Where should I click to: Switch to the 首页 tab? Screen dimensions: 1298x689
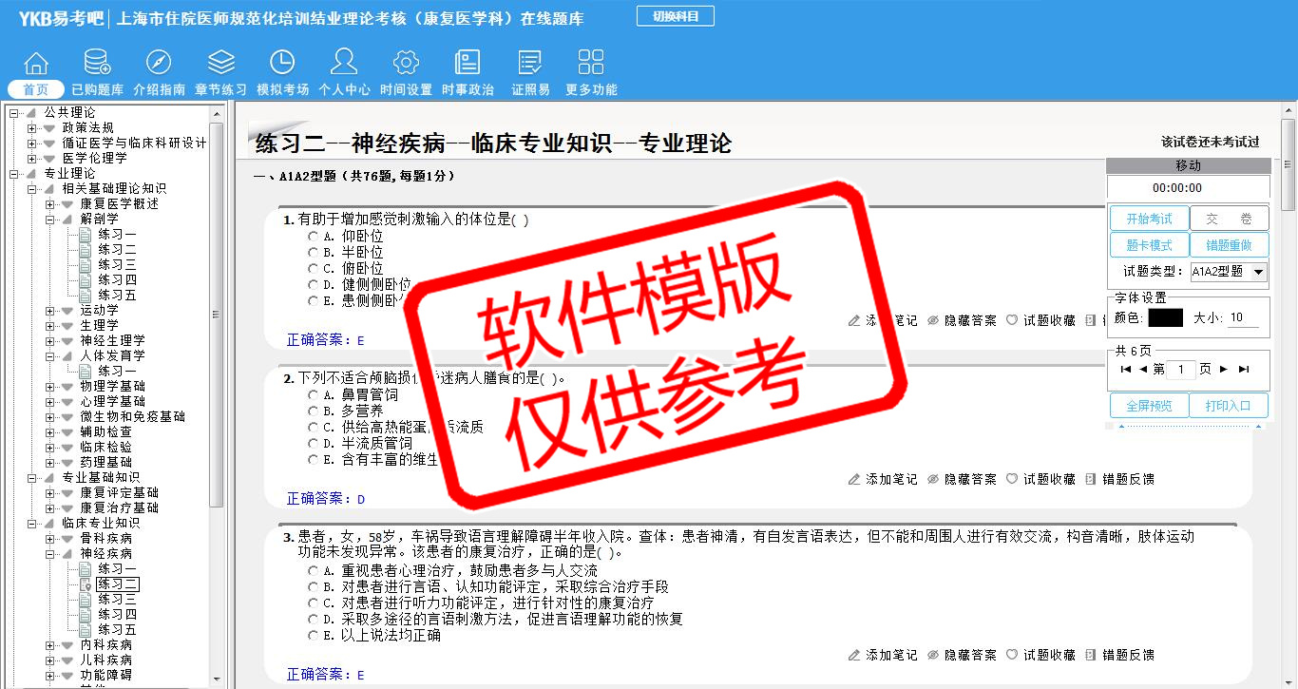(x=35, y=89)
